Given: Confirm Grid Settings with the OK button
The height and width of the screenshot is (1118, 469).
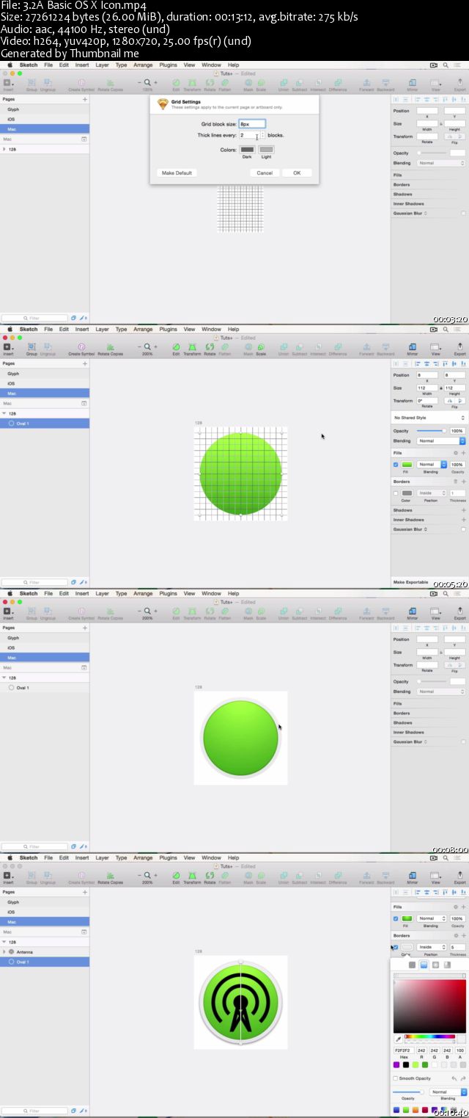Looking at the screenshot, I should [x=297, y=173].
